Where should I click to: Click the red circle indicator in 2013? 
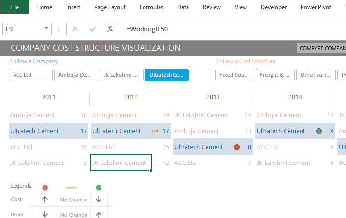(x=237, y=147)
